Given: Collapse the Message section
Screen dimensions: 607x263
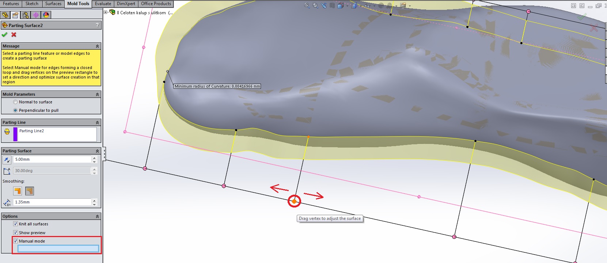Looking at the screenshot, I should click(x=97, y=46).
